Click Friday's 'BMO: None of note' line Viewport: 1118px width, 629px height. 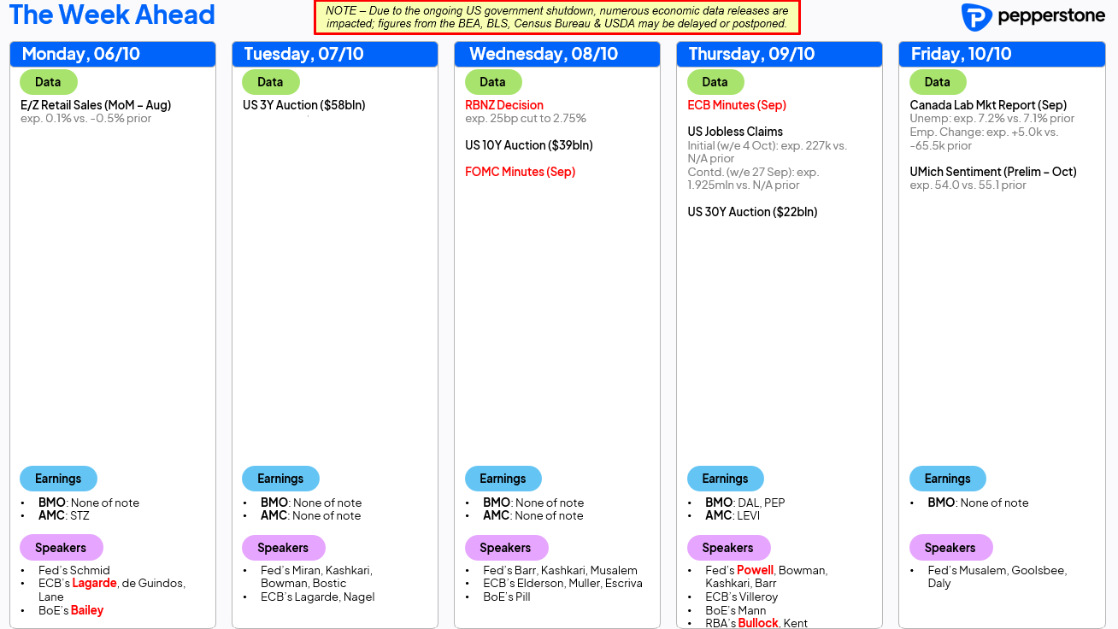[978, 503]
